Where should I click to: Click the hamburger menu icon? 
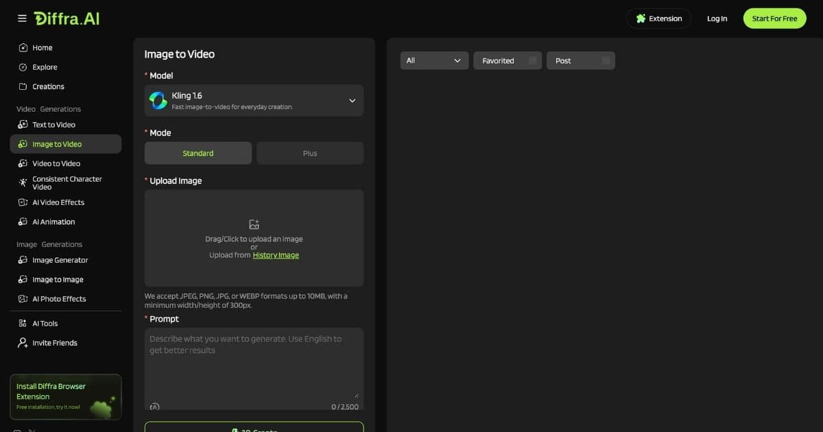(x=22, y=19)
